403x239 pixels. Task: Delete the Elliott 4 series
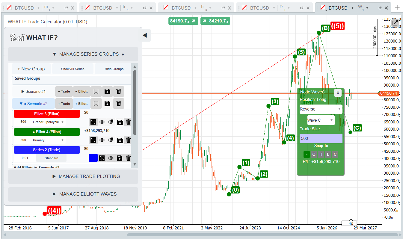128,140
